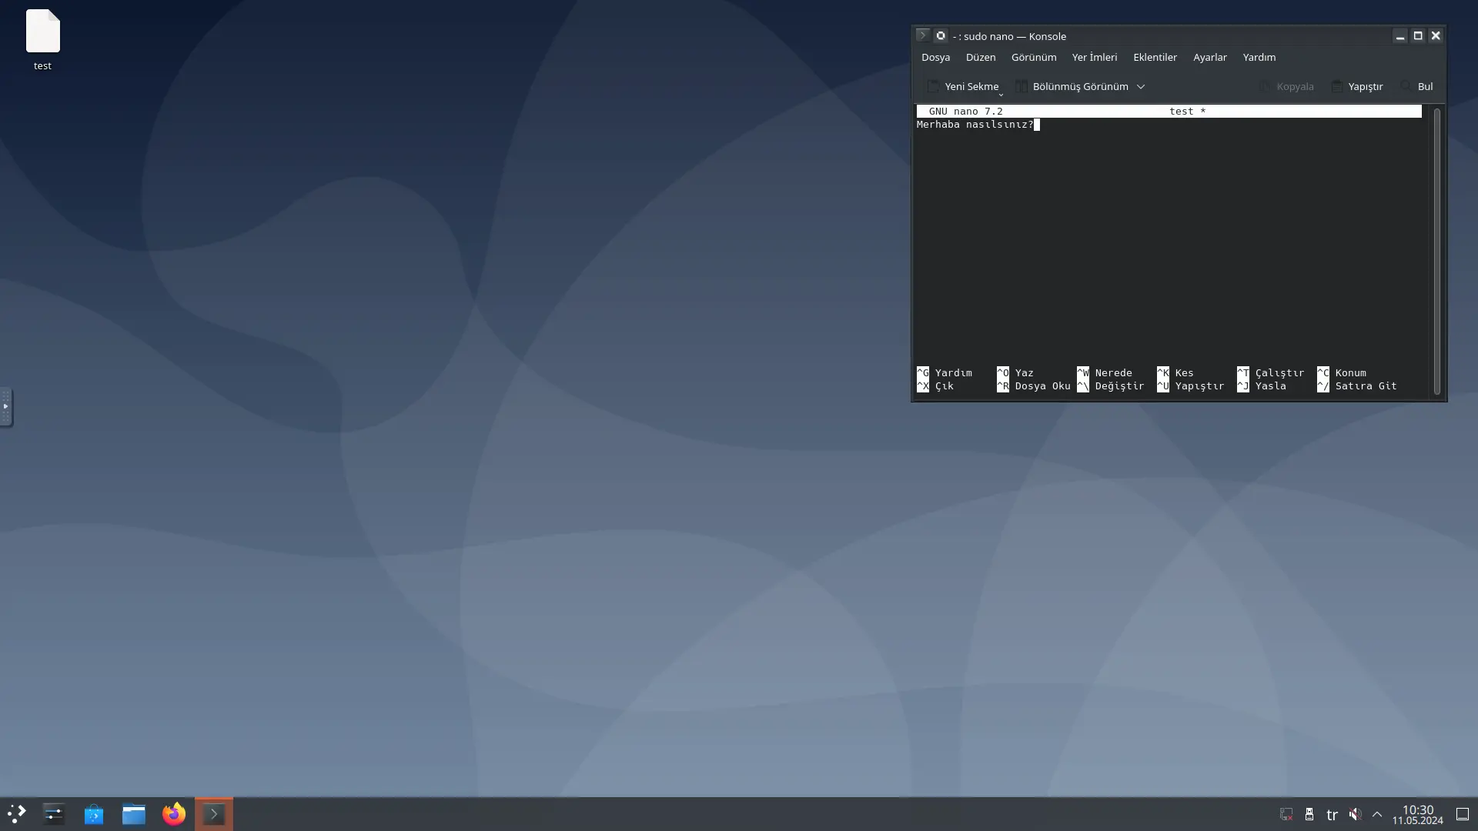Click the ^X Çık shortcut label
Image resolution: width=1478 pixels, height=831 pixels.
click(x=935, y=386)
